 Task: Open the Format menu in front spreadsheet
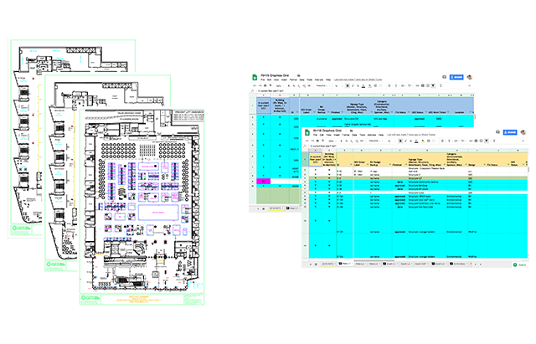coord(346,136)
